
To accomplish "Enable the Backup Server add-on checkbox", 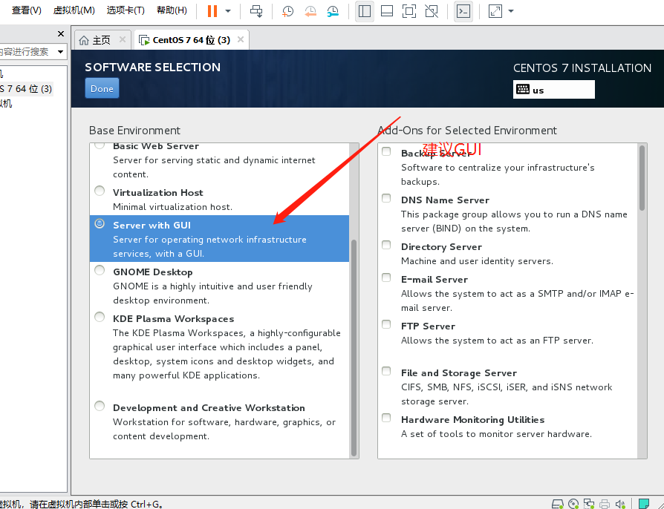I will pyautogui.click(x=386, y=151).
